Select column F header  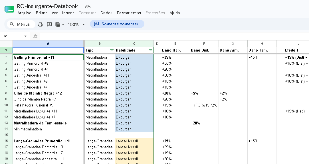click(204, 44)
